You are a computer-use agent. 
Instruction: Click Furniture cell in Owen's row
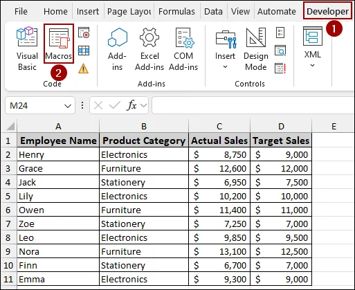[144, 210]
